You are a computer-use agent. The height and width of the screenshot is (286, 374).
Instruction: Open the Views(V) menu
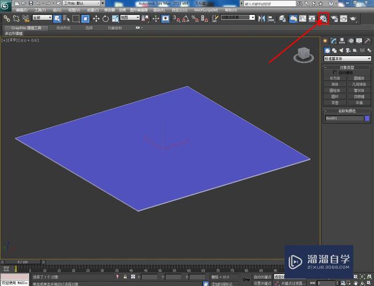74,10
